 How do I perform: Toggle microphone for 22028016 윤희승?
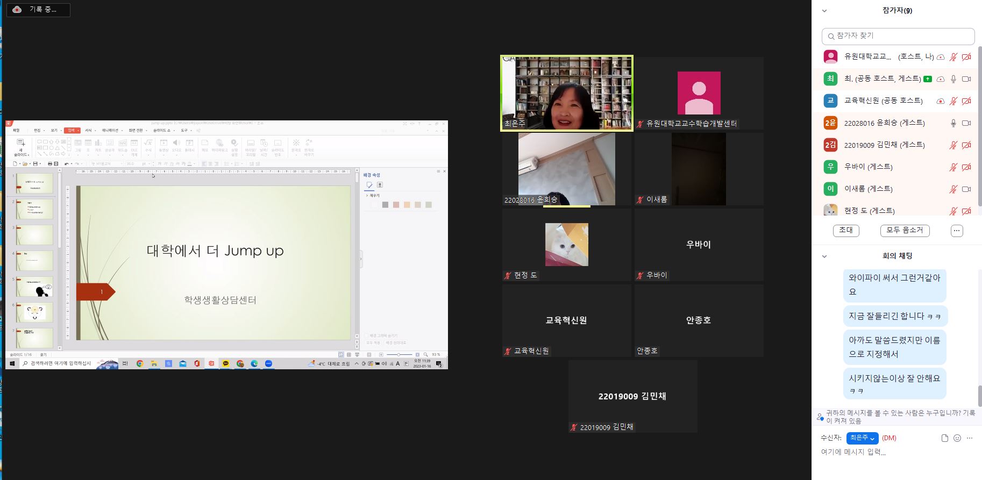[953, 123]
